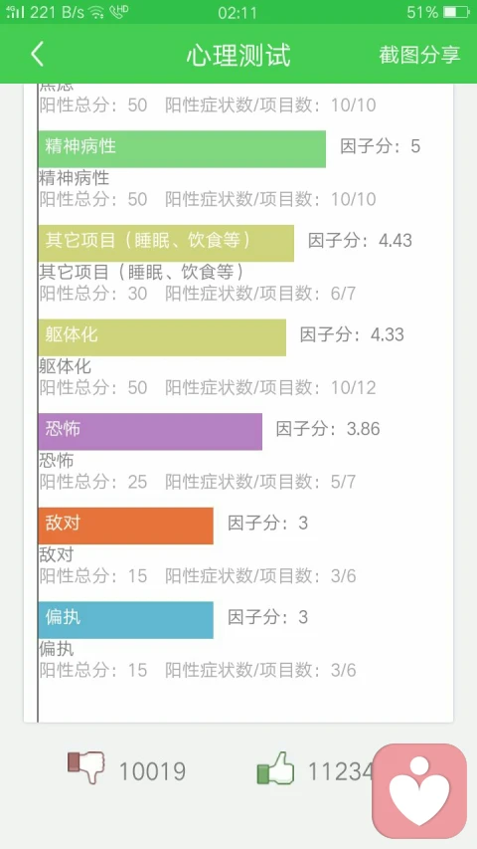The image size is (477, 849).
Task: Click dislike count 10019
Action: (x=152, y=771)
